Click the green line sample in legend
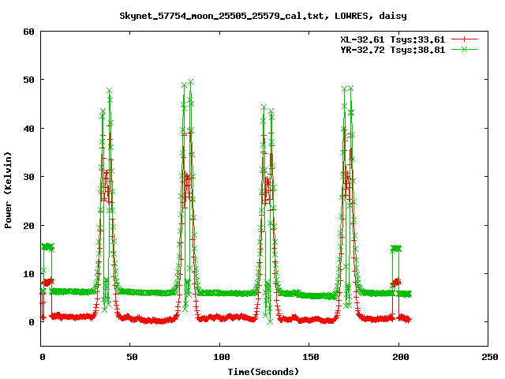The height and width of the screenshot is (379, 505). pos(464,49)
